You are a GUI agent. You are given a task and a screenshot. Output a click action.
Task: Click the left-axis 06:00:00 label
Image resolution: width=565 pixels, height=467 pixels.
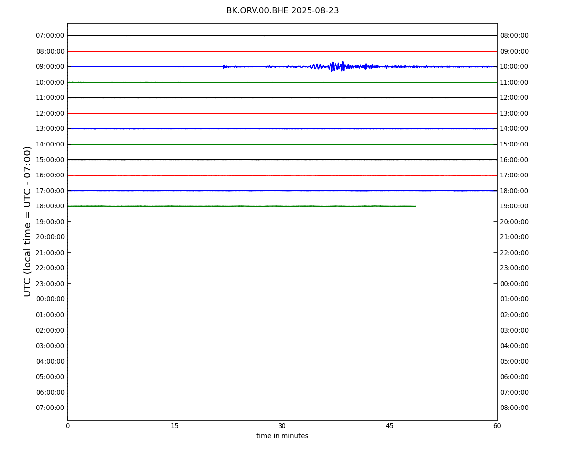click(50, 392)
